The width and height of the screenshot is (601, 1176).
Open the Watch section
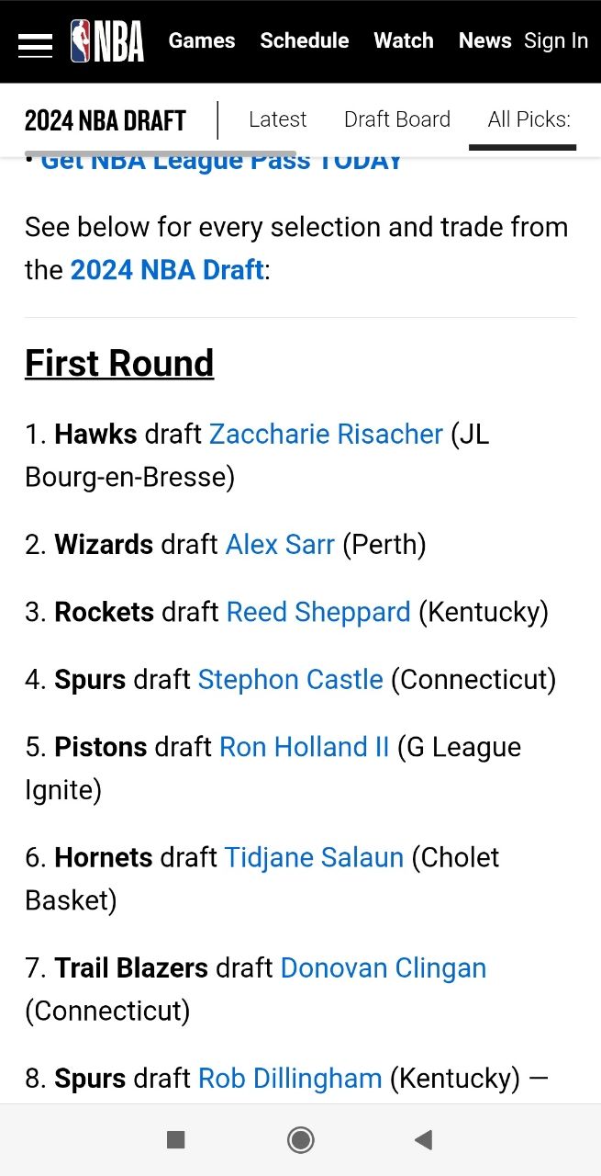click(404, 41)
